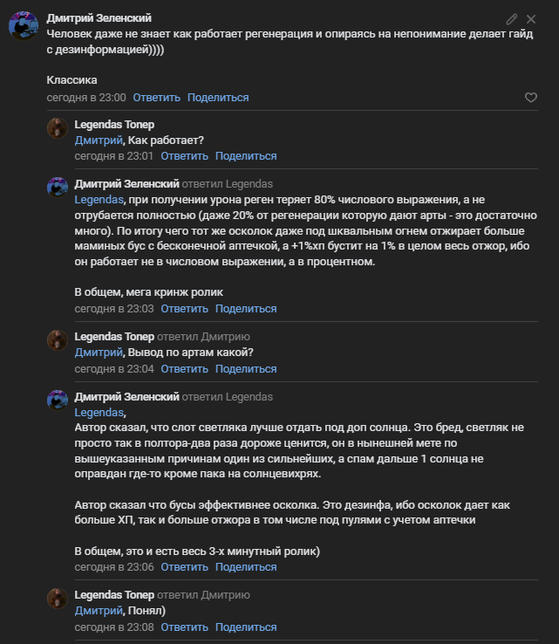This screenshot has height=644, width=559.
Task: Click the 'Legendas' mention in the 23:03 reply
Action: click(99, 199)
